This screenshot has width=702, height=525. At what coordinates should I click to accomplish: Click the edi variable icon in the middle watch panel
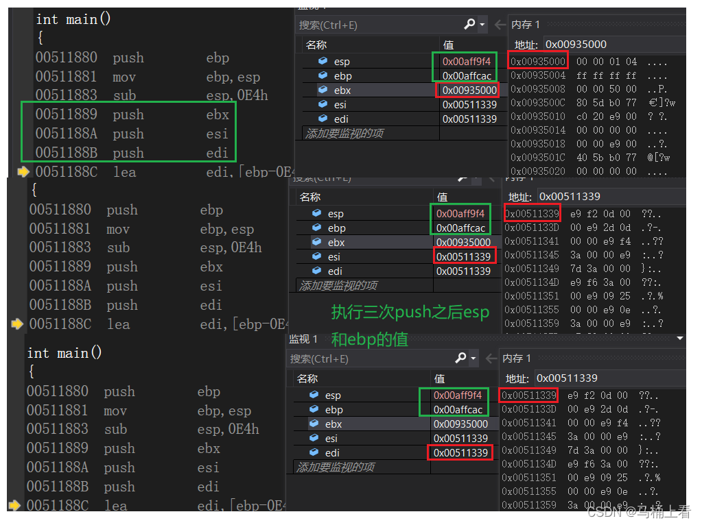316,270
